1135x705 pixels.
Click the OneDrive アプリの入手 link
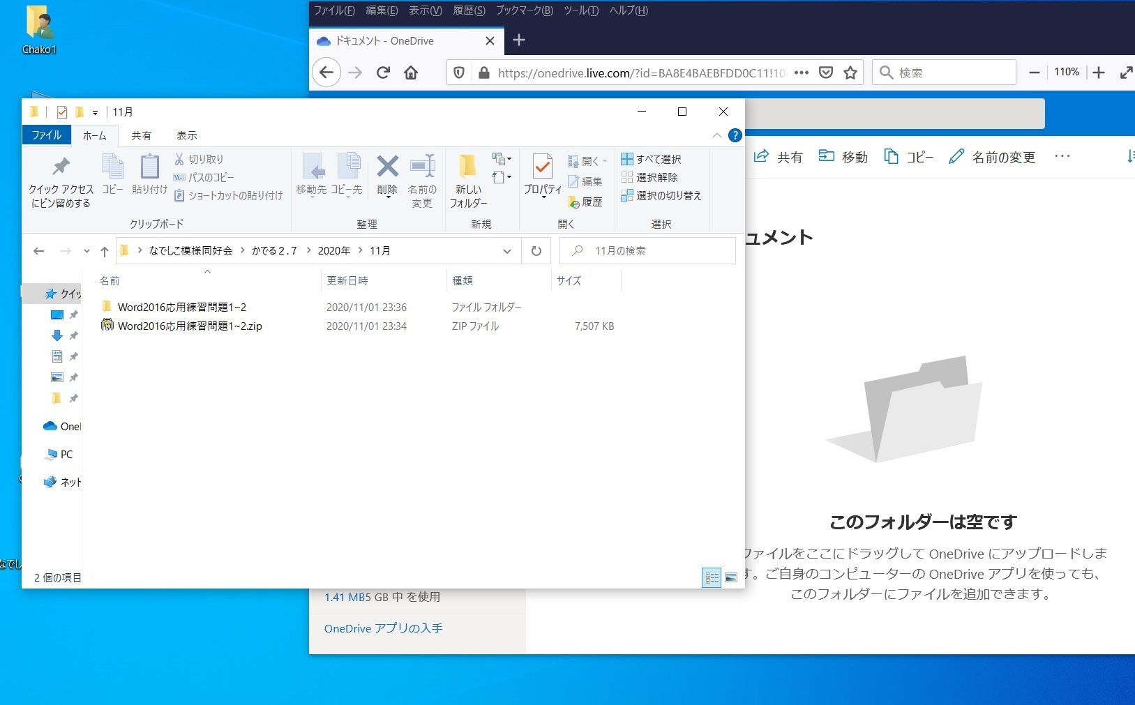click(x=383, y=628)
